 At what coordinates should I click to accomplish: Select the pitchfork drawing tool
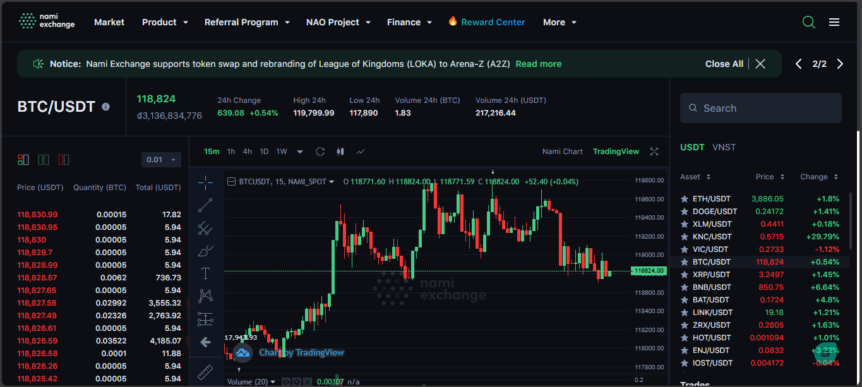pos(205,229)
